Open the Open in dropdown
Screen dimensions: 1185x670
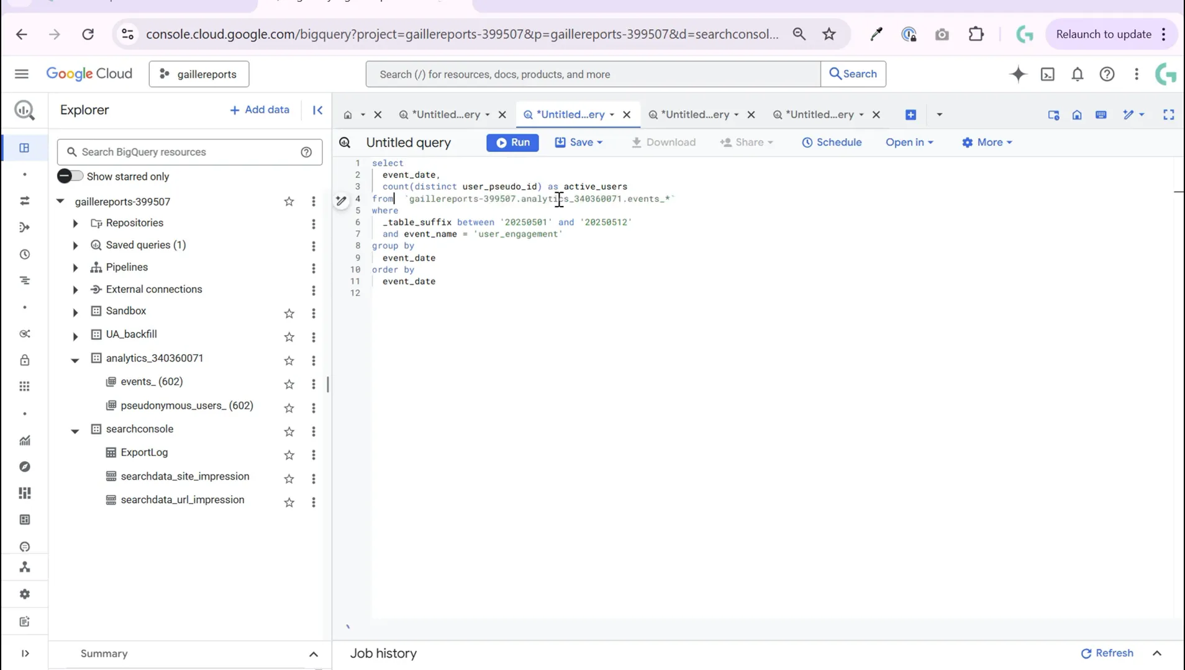pyautogui.click(x=909, y=142)
